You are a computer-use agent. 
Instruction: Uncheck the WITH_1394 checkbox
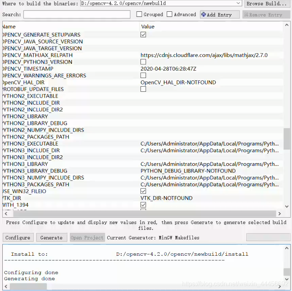[x=143, y=205]
